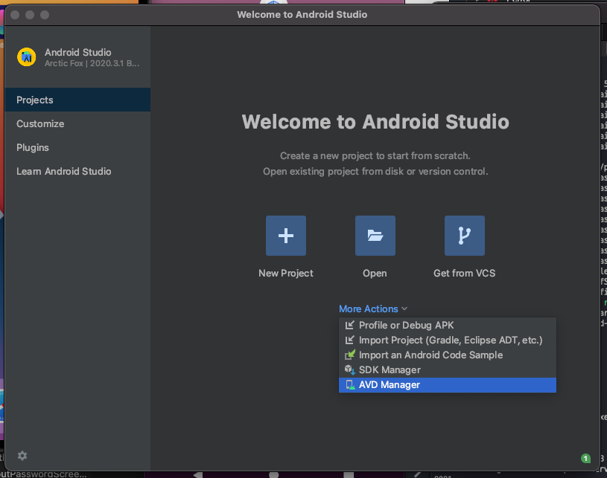Choose Import Project (Gradle, Eclipse ADT, etc.)
The width and height of the screenshot is (607, 478).
pos(448,340)
